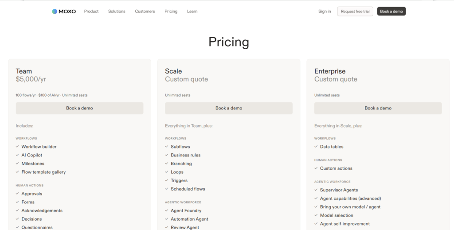Open the Customers nav item

coord(145,11)
